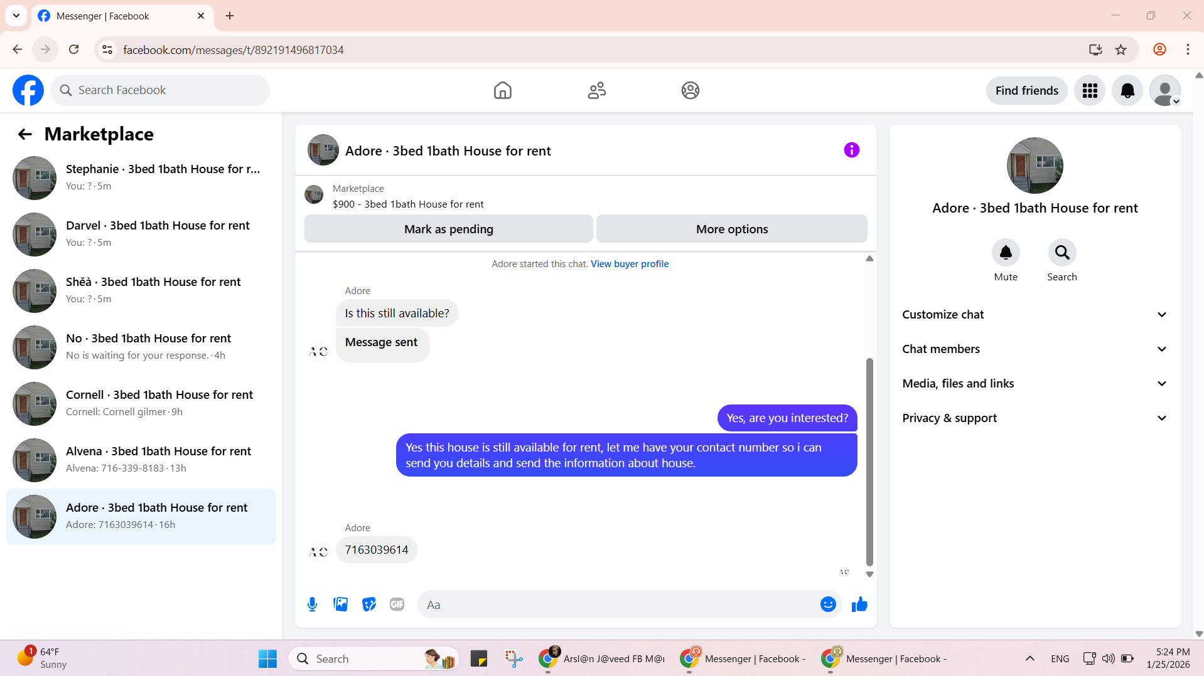The image size is (1204, 676).
Task: Click the 'Is this still available?' message
Action: coord(397,314)
